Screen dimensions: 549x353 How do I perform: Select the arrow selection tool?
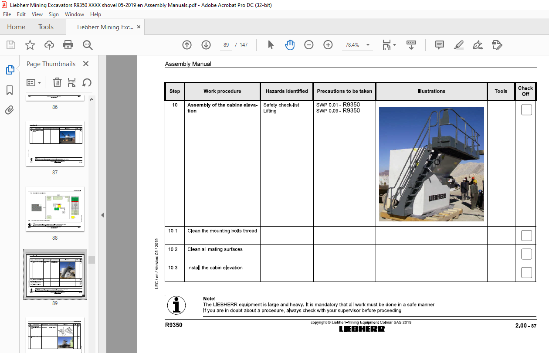tap(271, 45)
